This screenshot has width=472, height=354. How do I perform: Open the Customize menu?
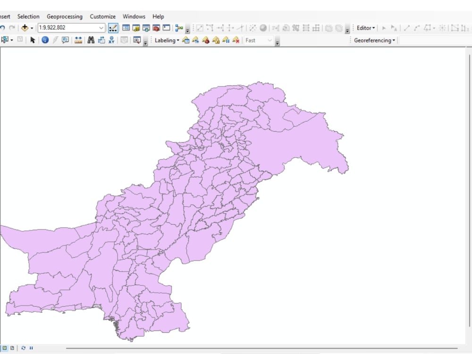(102, 16)
